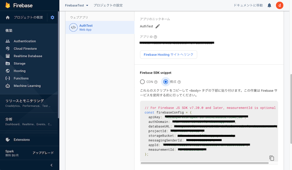
Task: Open project overview home icon
Action: tap(8, 17)
